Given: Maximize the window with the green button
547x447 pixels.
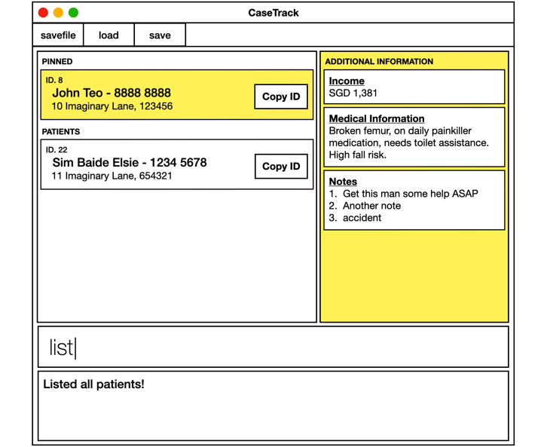Looking at the screenshot, I should [x=73, y=13].
